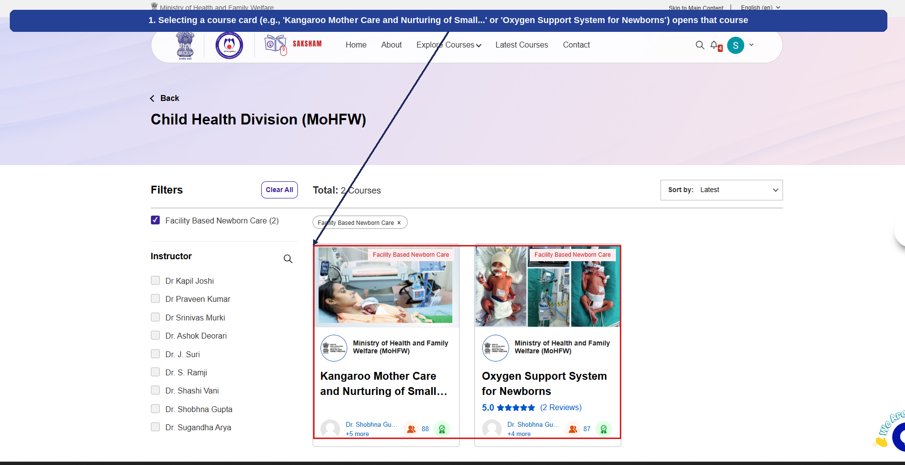This screenshot has width=905, height=465.
Task: Open the Contact menu item
Action: [576, 45]
